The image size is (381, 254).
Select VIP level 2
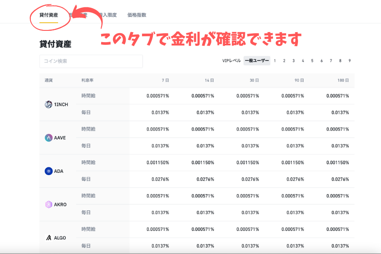pyautogui.click(x=284, y=61)
